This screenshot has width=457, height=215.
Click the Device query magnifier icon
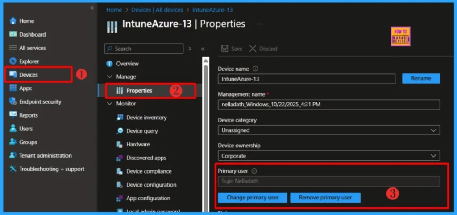pos(120,131)
